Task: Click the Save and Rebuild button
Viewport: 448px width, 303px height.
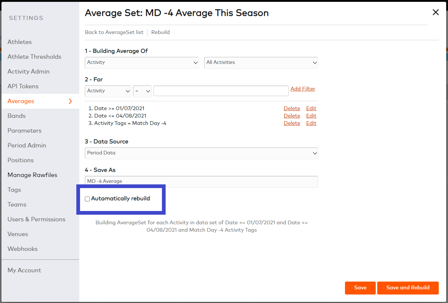Action: coord(408,288)
